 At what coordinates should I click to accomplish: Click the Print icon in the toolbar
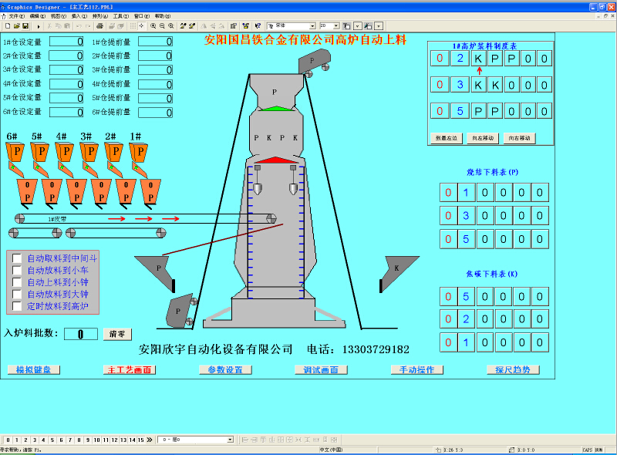100,26
